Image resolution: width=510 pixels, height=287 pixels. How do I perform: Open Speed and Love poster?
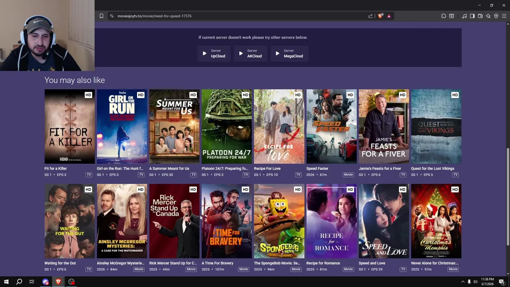click(384, 221)
